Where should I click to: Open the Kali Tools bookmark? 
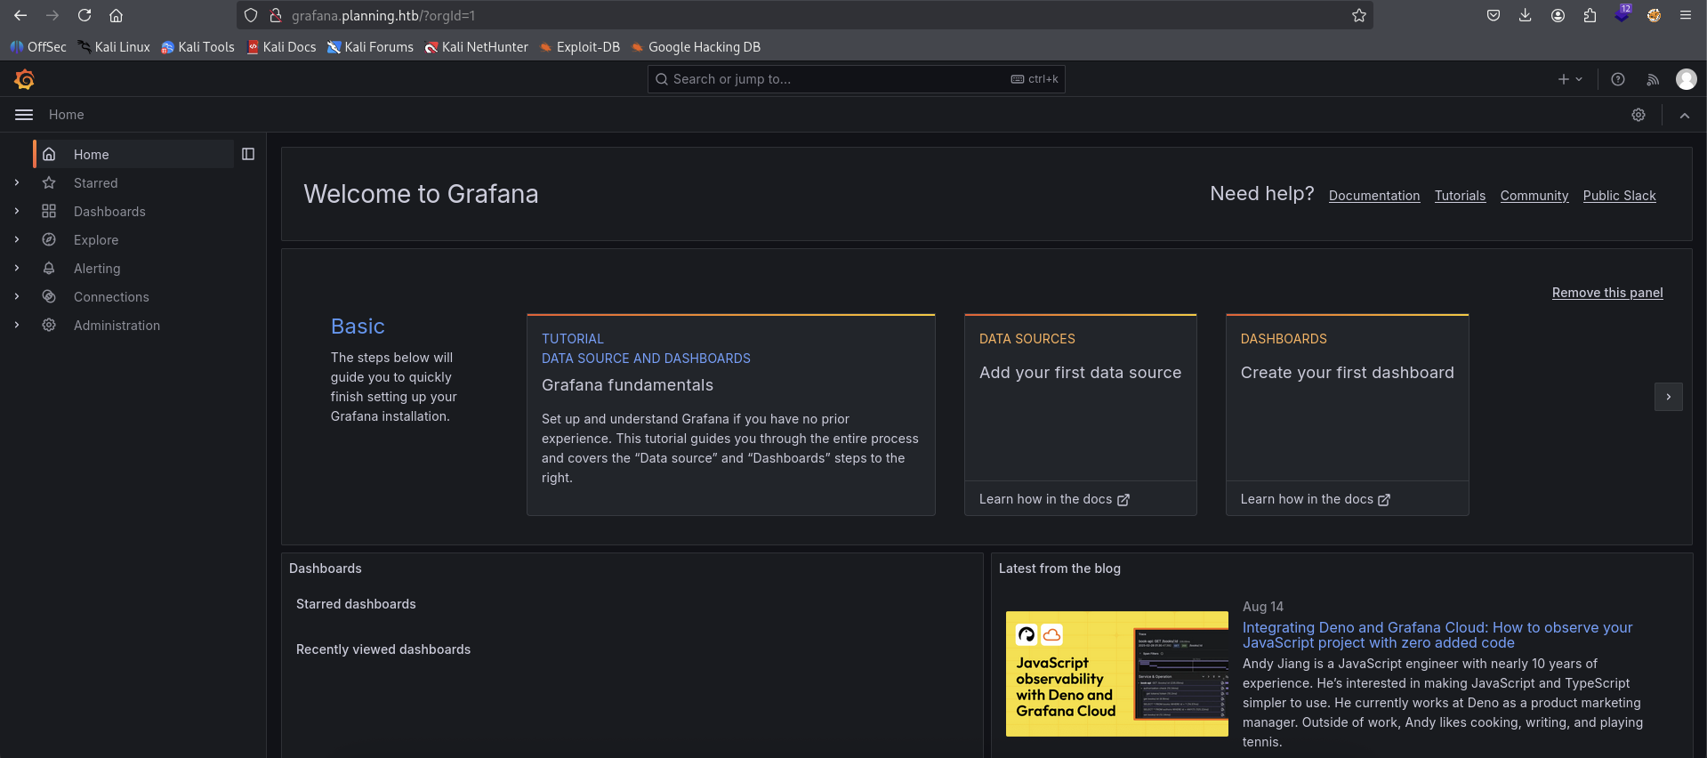pyautogui.click(x=197, y=47)
